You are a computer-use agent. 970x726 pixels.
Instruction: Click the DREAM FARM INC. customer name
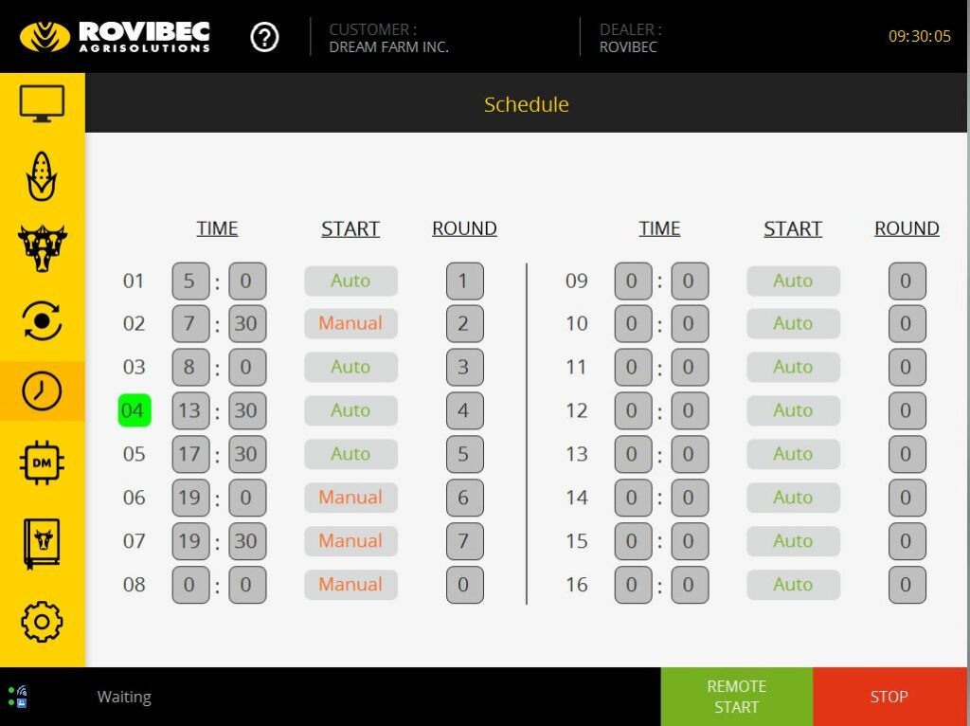(389, 47)
